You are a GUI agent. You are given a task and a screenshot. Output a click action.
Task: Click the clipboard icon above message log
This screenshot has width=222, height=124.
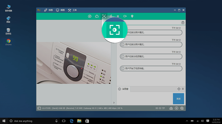click(183, 23)
